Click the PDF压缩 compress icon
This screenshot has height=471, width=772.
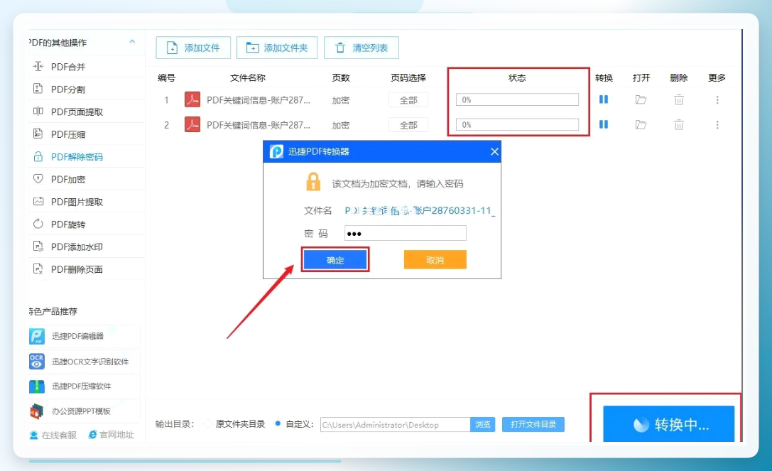pyautogui.click(x=38, y=134)
